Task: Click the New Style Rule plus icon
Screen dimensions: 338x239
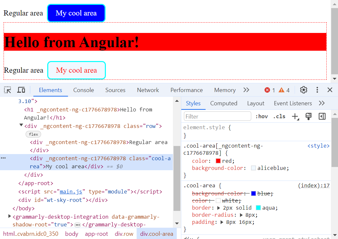Action: point(295,116)
